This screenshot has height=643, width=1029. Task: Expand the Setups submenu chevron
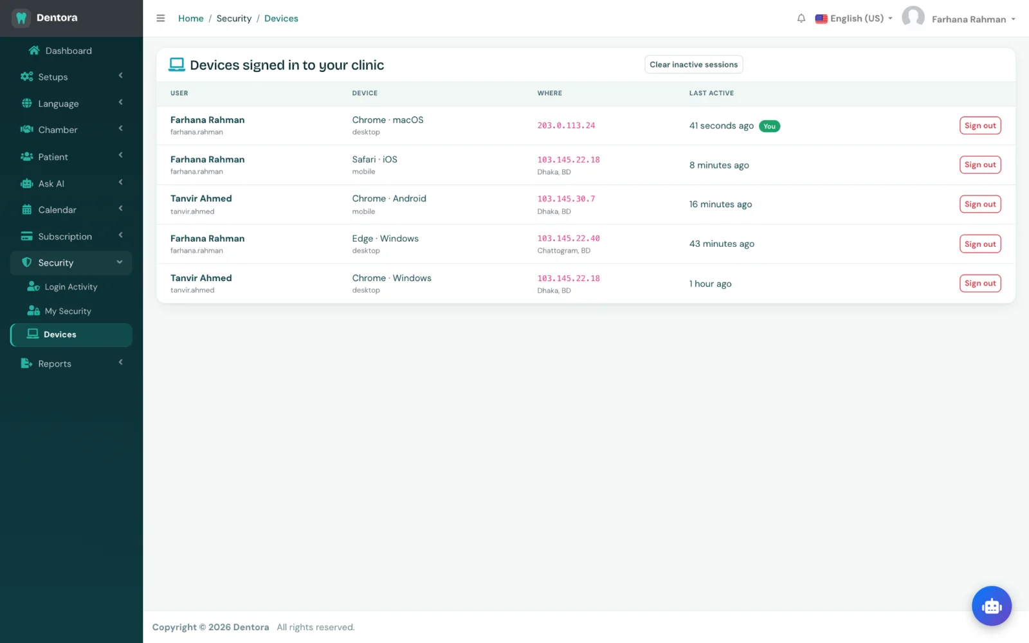[x=120, y=76]
